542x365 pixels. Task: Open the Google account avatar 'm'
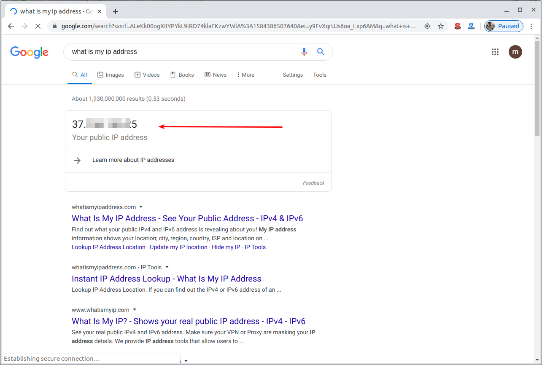point(515,52)
